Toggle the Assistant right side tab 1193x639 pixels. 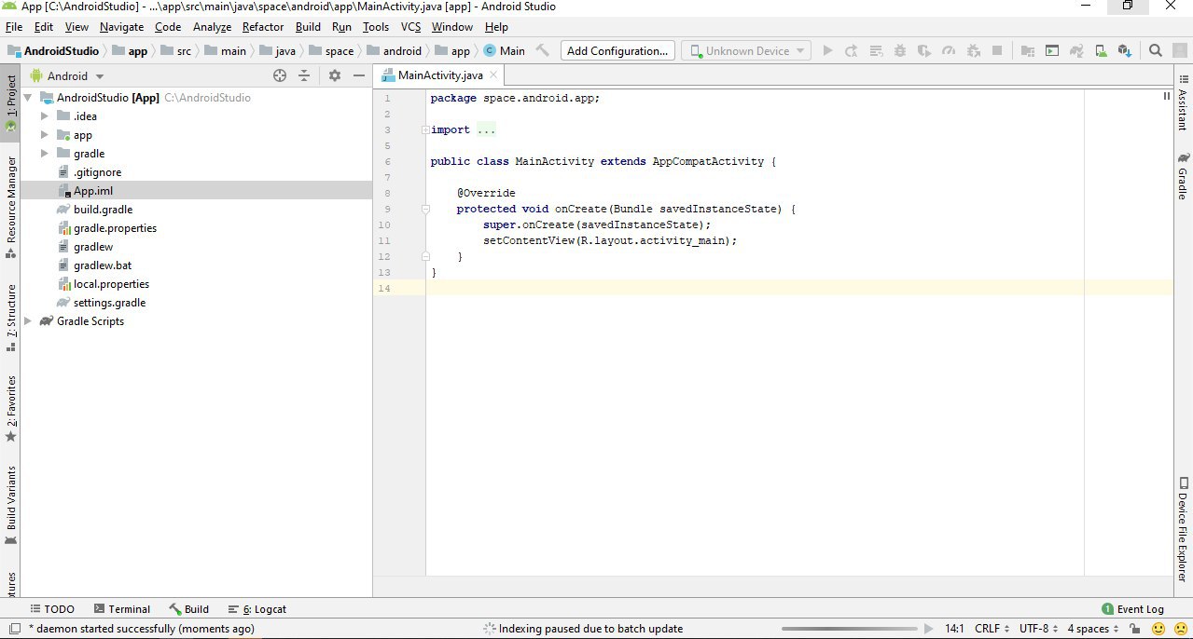coord(1183,101)
